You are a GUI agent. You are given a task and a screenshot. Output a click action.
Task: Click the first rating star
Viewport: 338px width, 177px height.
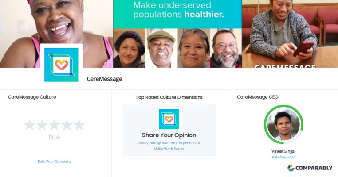click(29, 125)
